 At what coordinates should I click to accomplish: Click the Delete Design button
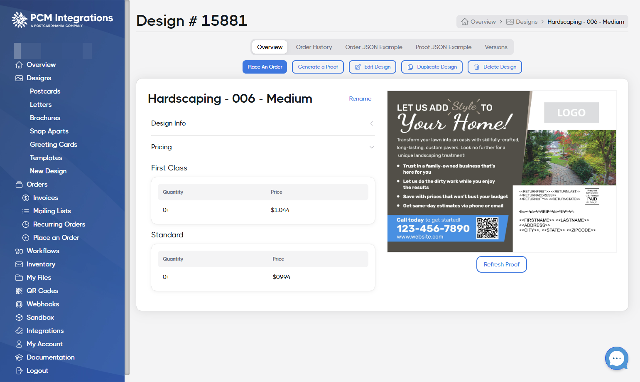[x=495, y=67]
